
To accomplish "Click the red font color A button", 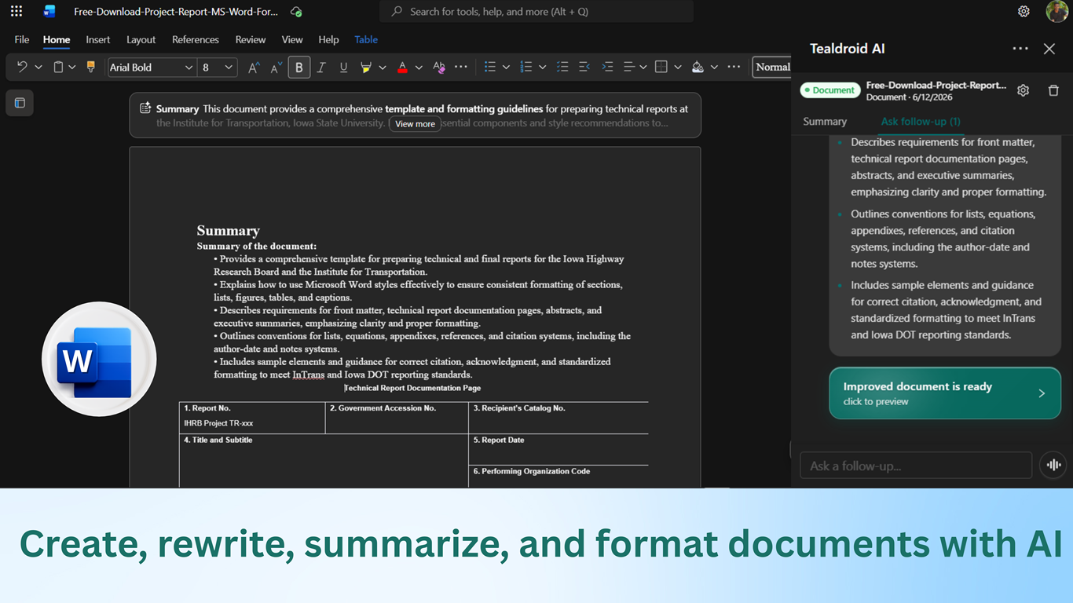I will pos(402,68).
